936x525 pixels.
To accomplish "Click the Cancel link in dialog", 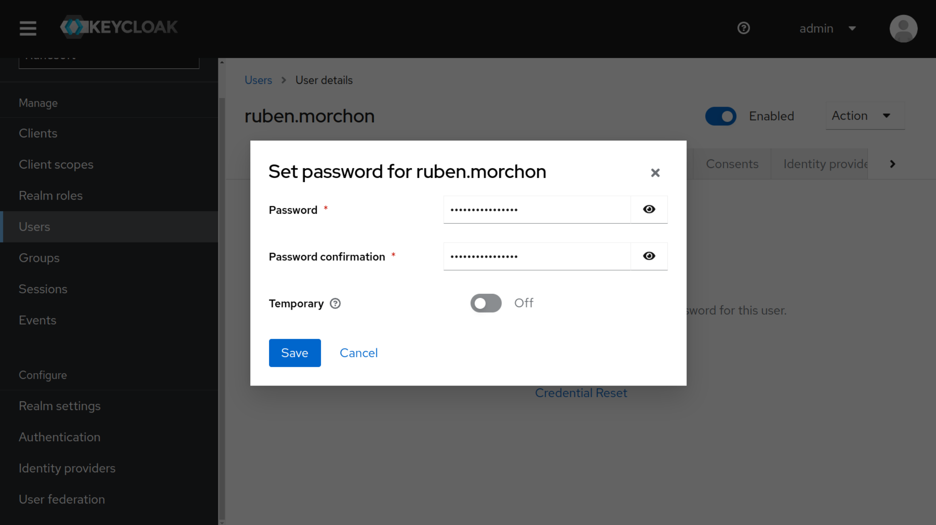I will pyautogui.click(x=359, y=353).
